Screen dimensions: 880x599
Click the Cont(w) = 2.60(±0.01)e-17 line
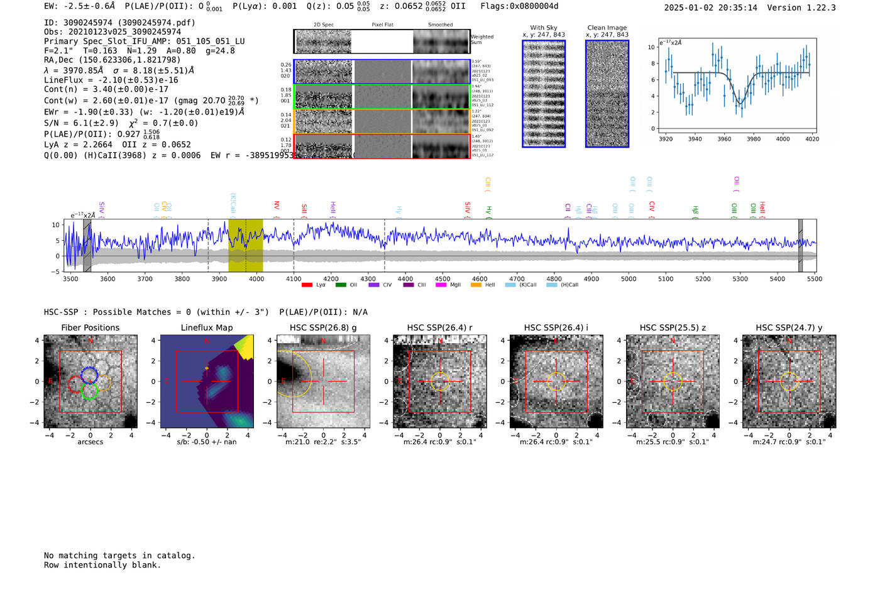[x=151, y=100]
